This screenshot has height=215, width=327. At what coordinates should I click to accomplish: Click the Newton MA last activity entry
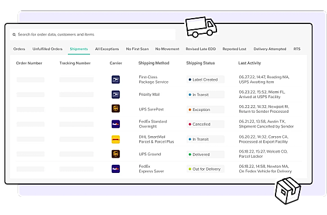265,169
